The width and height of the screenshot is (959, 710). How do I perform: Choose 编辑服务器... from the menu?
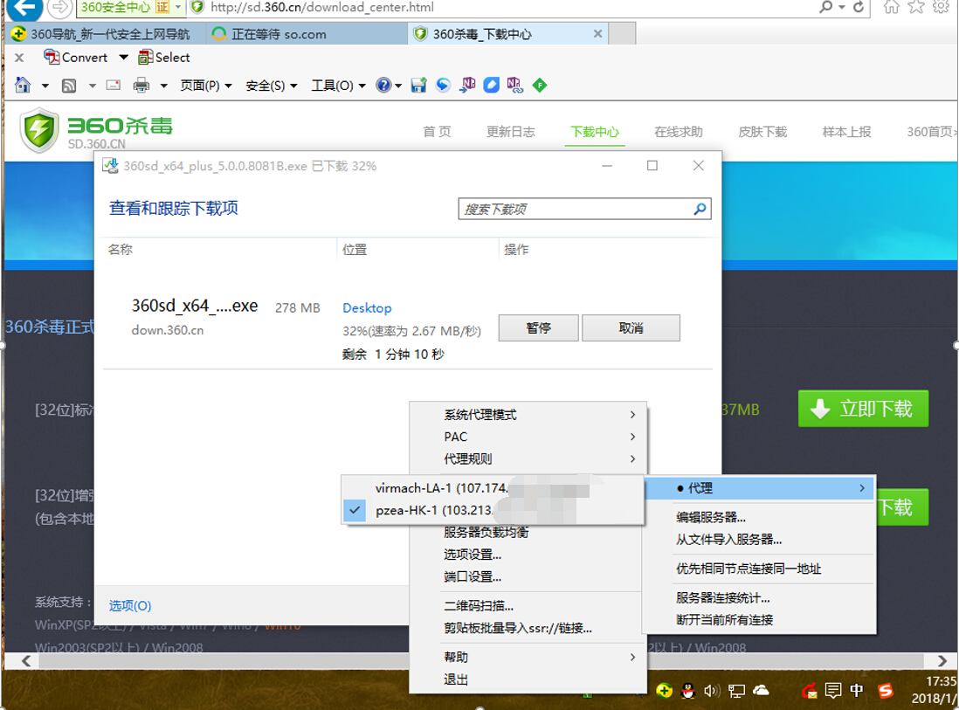pos(711,517)
